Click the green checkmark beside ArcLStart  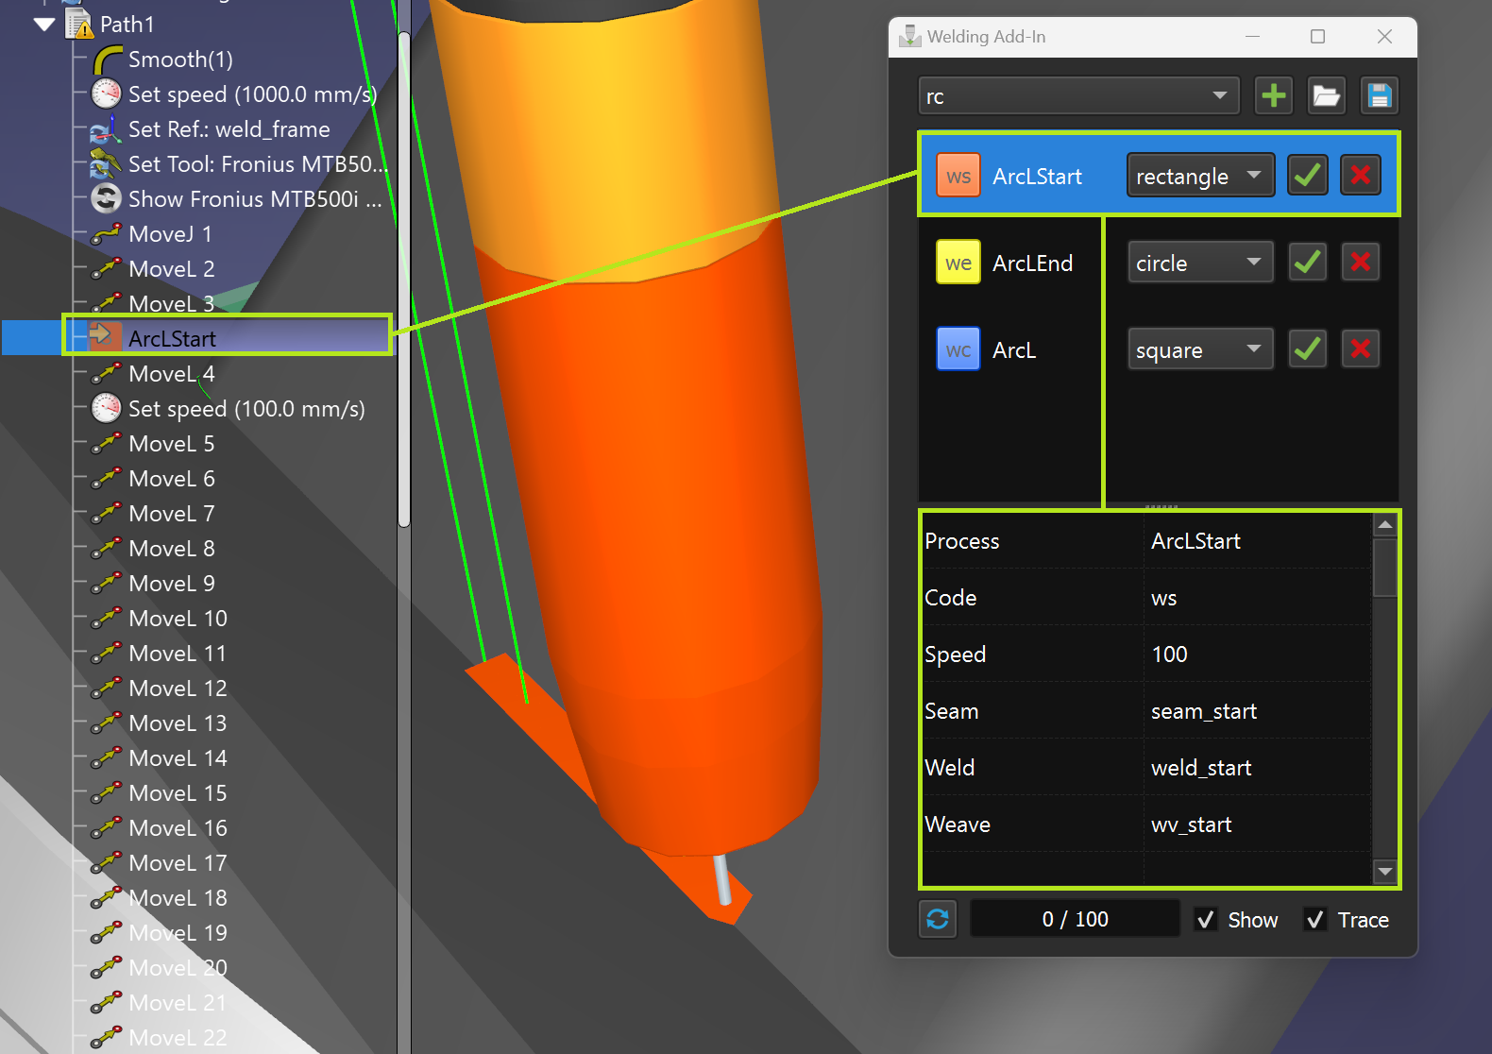pos(1307,176)
